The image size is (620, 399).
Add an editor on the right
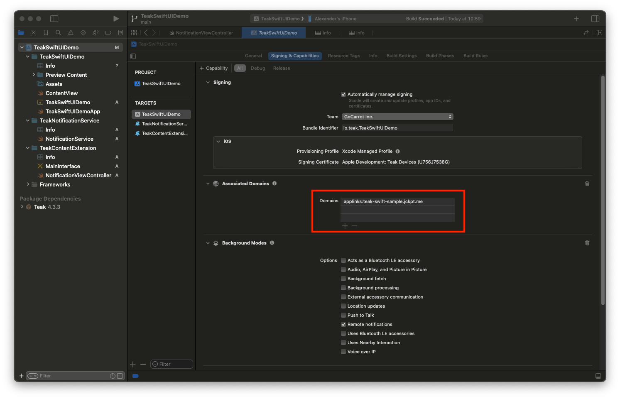tap(599, 33)
